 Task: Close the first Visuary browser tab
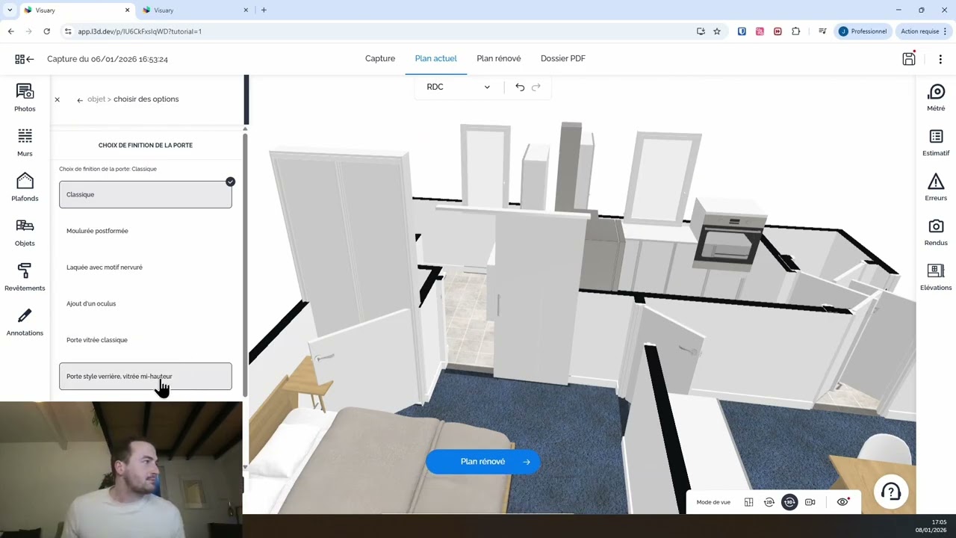[x=127, y=10]
